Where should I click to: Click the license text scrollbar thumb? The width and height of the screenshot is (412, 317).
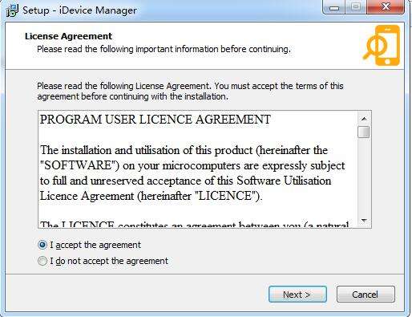(364, 132)
